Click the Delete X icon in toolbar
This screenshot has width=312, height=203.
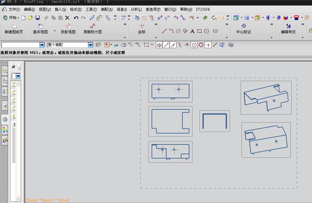coord(67,18)
